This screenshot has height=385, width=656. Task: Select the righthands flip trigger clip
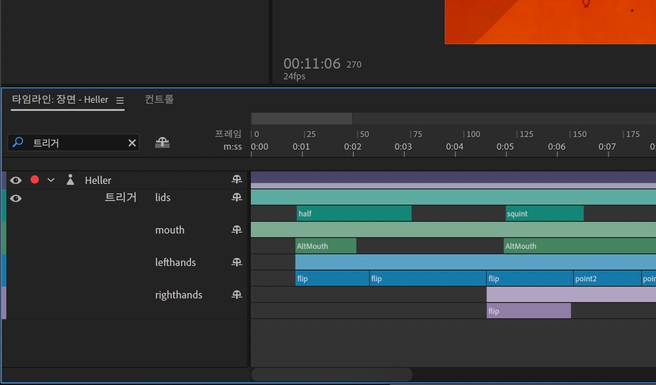[x=529, y=311]
